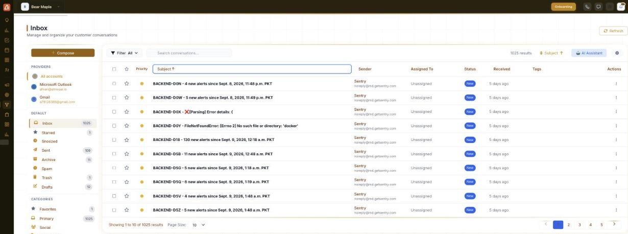
Task: Star the BACKEND-D5Z conversation
Action: tap(127, 210)
